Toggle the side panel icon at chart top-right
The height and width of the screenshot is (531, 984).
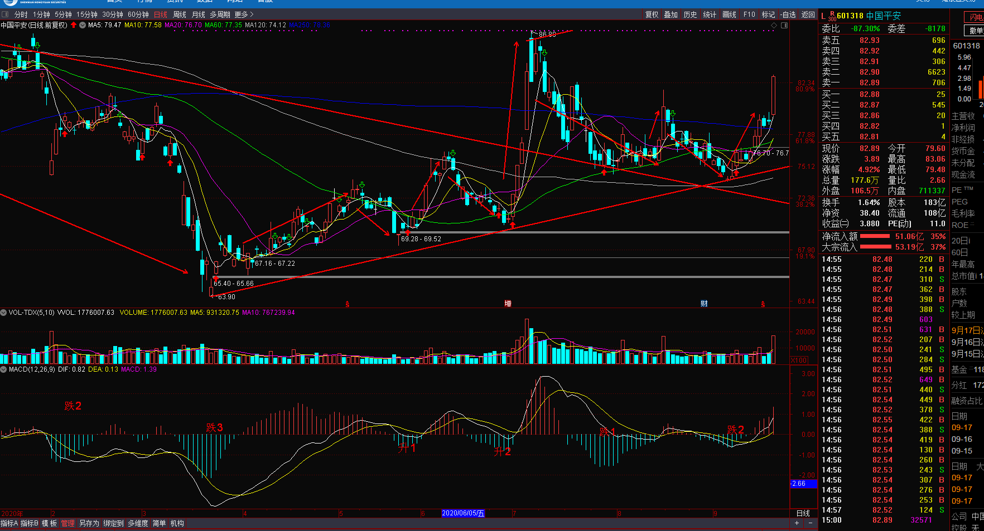click(x=784, y=25)
